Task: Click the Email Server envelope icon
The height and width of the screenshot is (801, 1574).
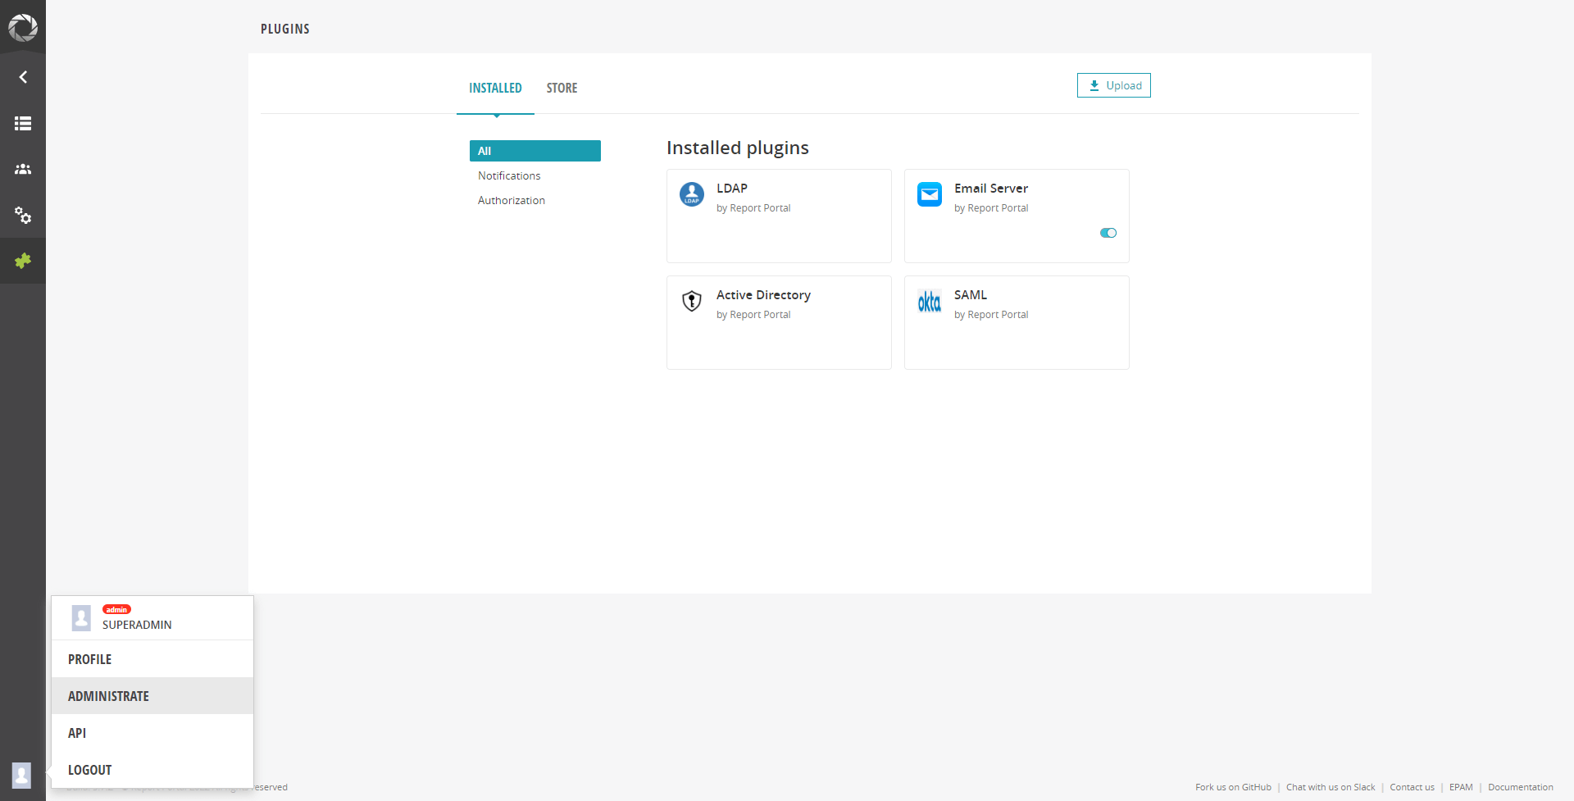Action: coord(929,194)
